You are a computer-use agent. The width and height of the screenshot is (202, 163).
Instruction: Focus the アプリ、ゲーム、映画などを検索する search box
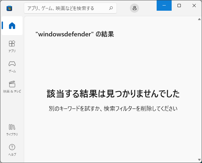tap(70, 8)
